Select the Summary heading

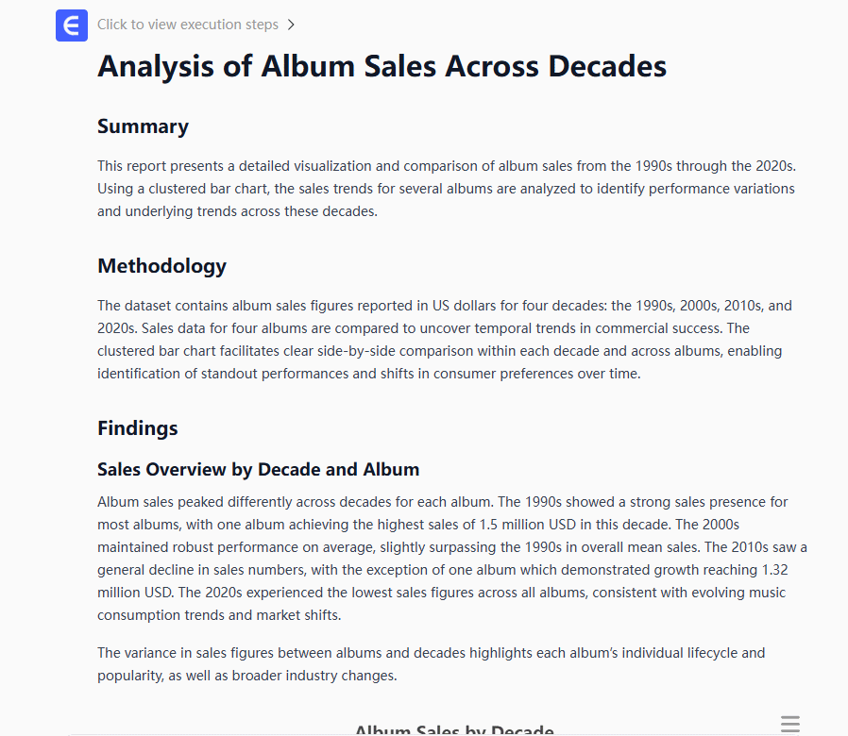143,126
